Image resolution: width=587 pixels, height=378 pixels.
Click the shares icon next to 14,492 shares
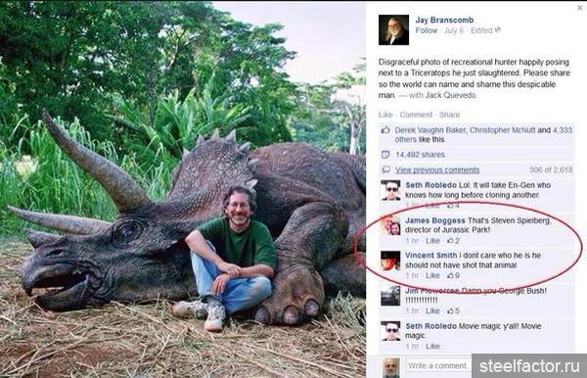[x=385, y=155]
